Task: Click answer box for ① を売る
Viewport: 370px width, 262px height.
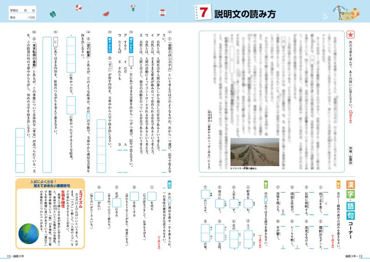Action: click(x=152, y=196)
